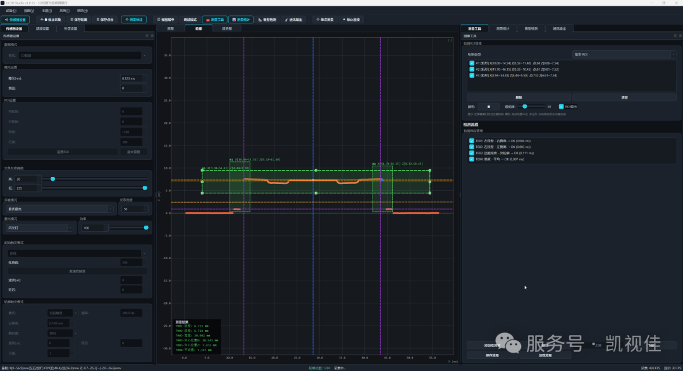
Task: Expand the 最优最高 mode dropdown
Action: pyautogui.click(x=60, y=209)
